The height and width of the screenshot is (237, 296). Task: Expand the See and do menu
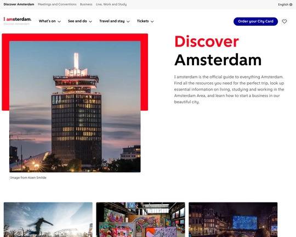[x=80, y=21]
